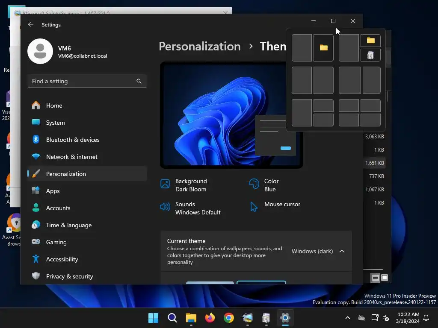Screen dimensions: 438x328
Task: Open File Explorer from taskbar
Action: [191, 318]
